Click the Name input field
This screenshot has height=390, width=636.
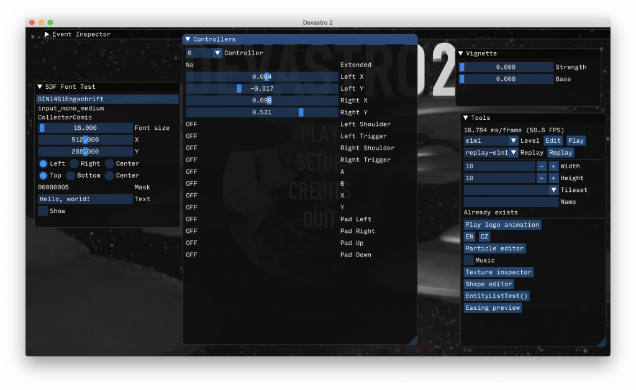511,202
